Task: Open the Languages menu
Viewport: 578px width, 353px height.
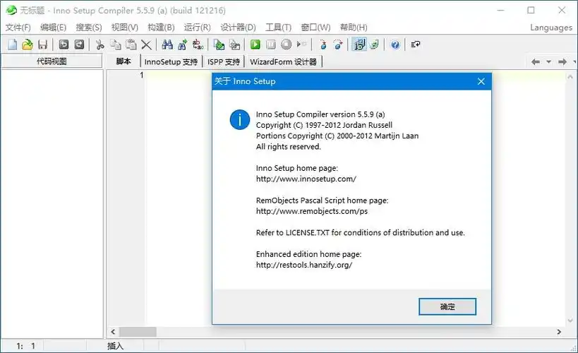Action: pos(551,28)
